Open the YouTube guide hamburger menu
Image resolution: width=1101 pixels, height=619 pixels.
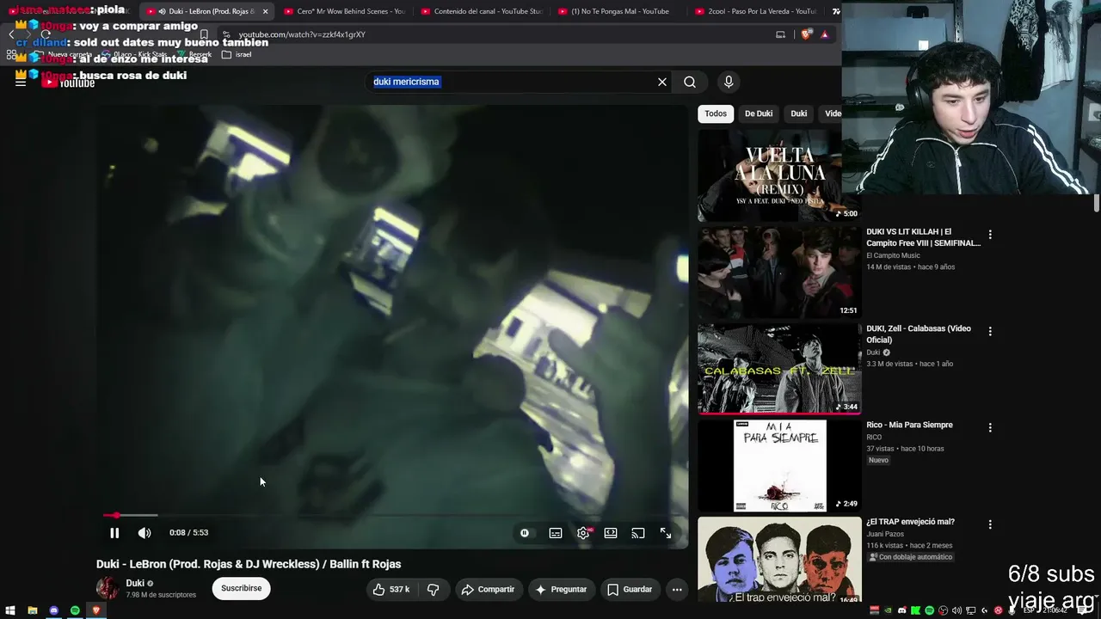[x=21, y=82]
